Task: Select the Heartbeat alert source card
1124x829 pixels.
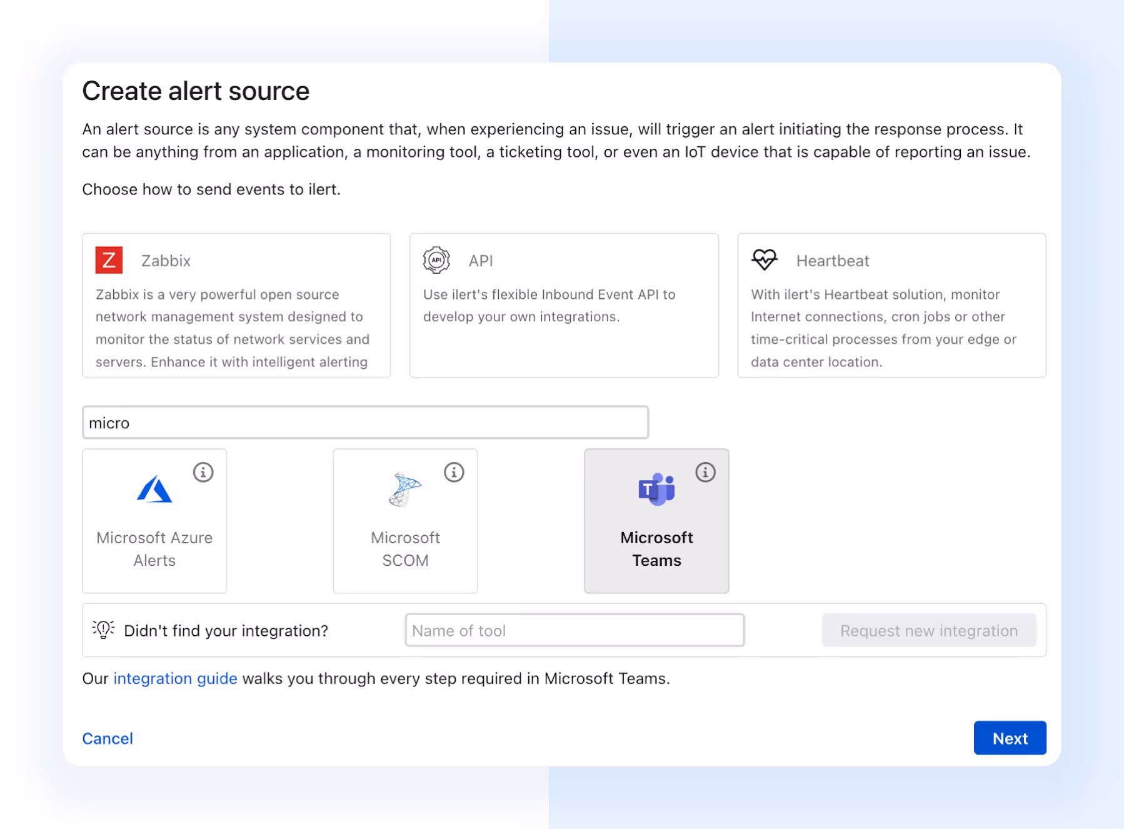Action: (891, 305)
